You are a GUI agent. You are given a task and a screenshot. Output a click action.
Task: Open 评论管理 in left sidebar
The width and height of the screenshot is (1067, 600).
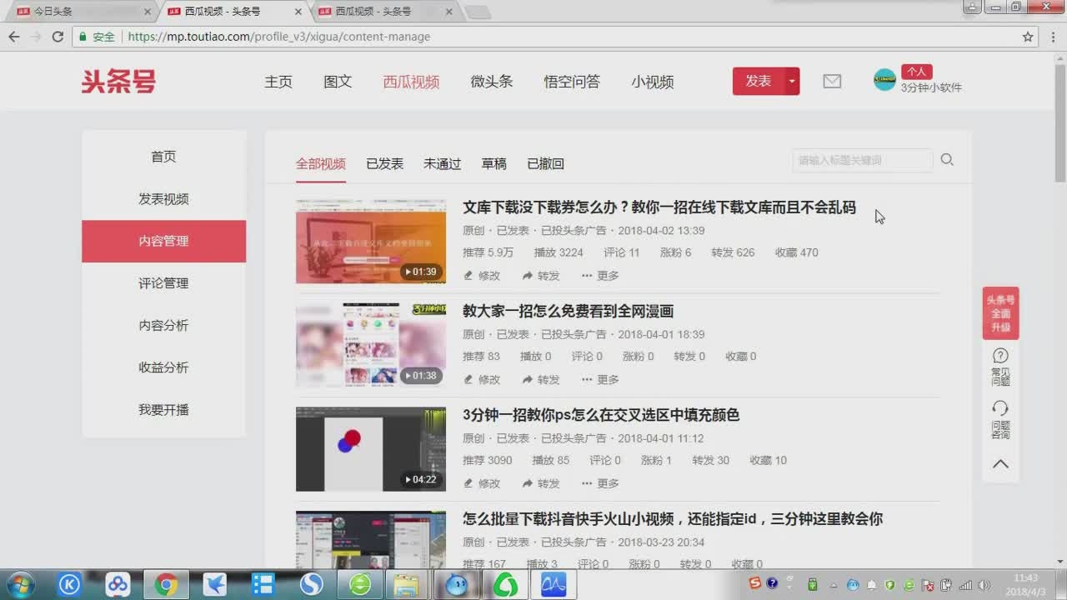[x=163, y=283]
